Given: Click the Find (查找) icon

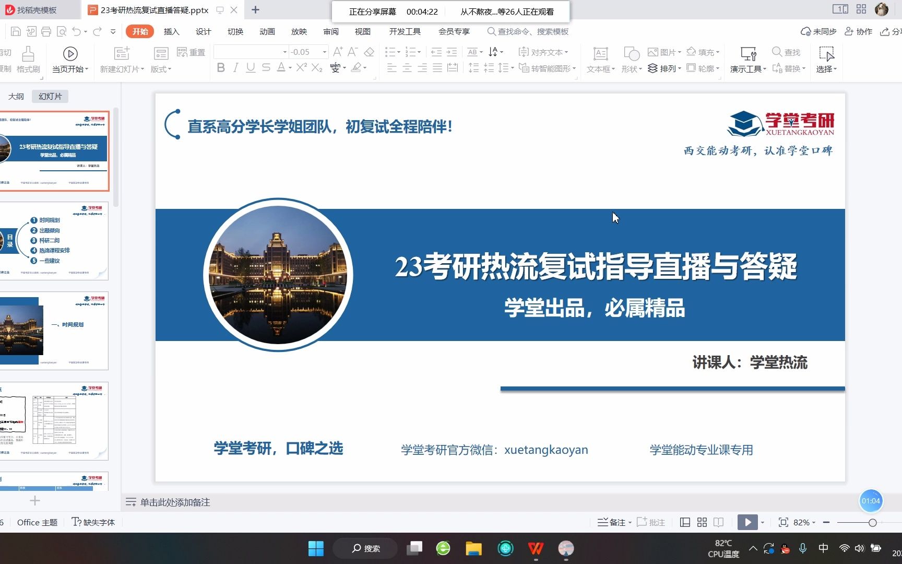Looking at the screenshot, I should click(786, 52).
